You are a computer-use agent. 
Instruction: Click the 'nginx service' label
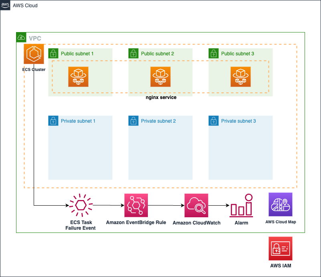tap(161, 97)
